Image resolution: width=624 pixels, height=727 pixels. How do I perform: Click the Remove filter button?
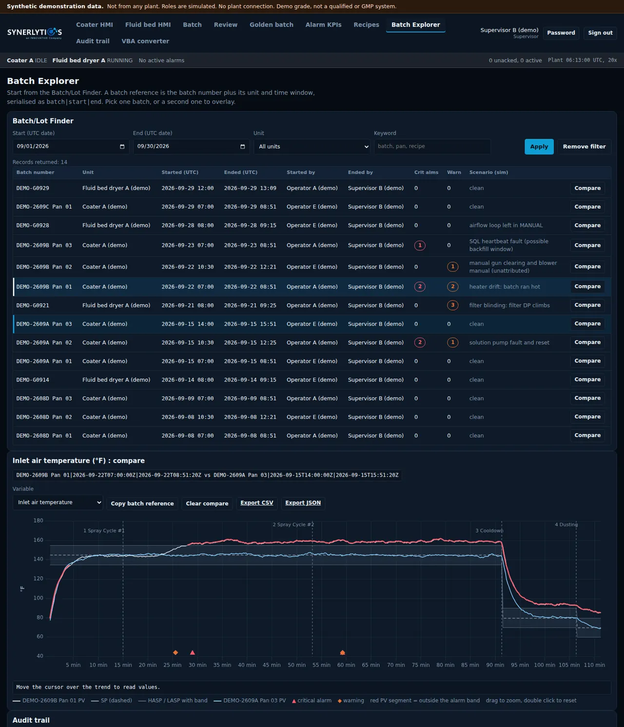(x=584, y=147)
